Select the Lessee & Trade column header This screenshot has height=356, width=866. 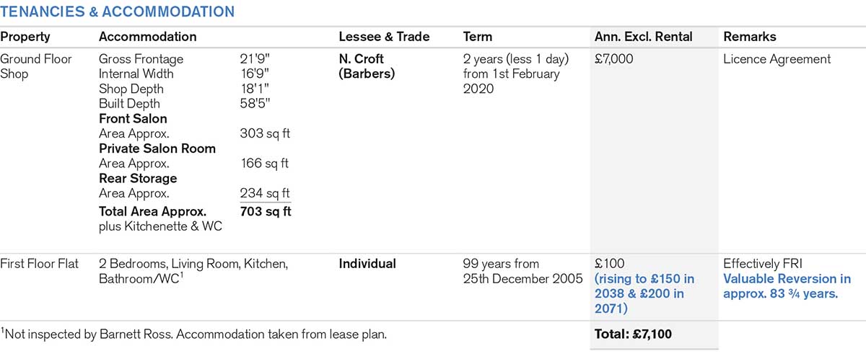[384, 37]
